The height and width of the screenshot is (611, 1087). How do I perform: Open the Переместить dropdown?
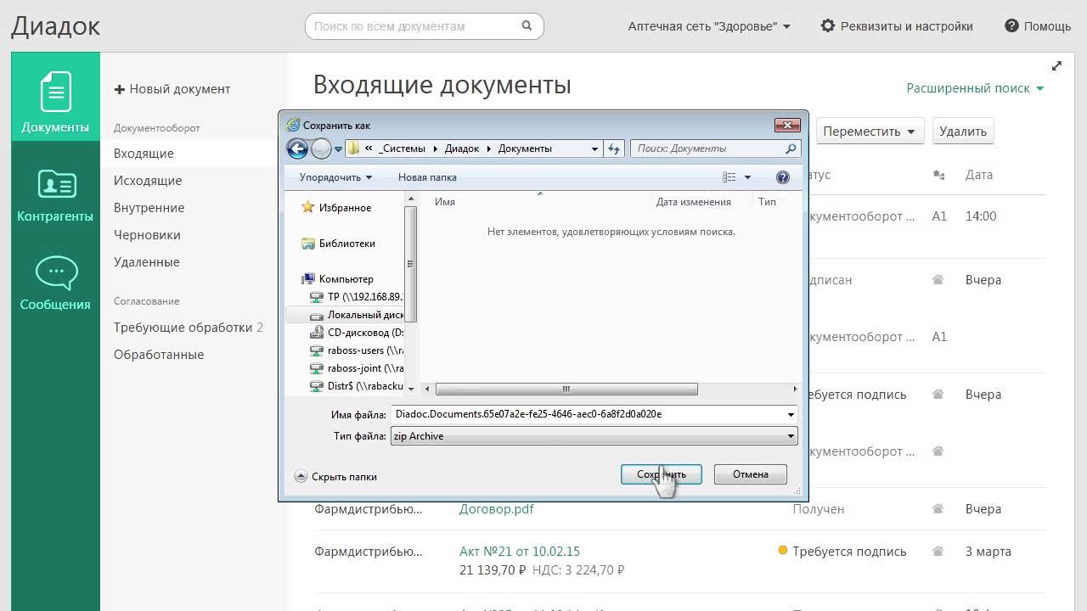[x=870, y=132]
